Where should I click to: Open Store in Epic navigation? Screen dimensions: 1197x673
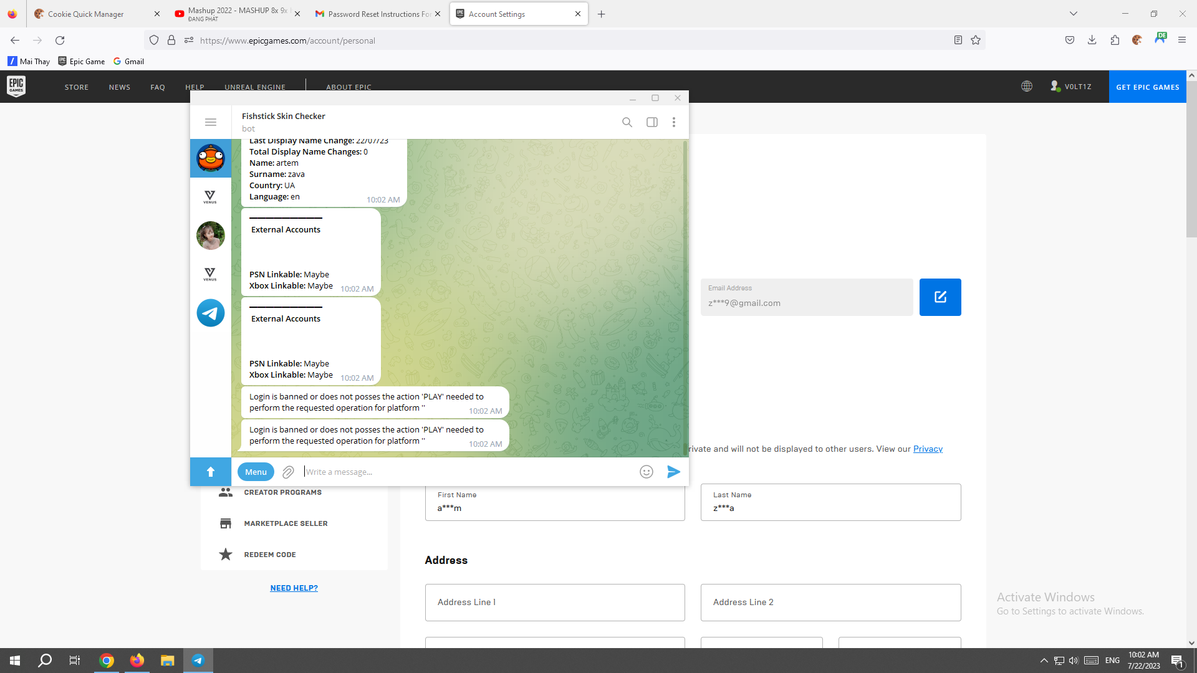point(77,87)
